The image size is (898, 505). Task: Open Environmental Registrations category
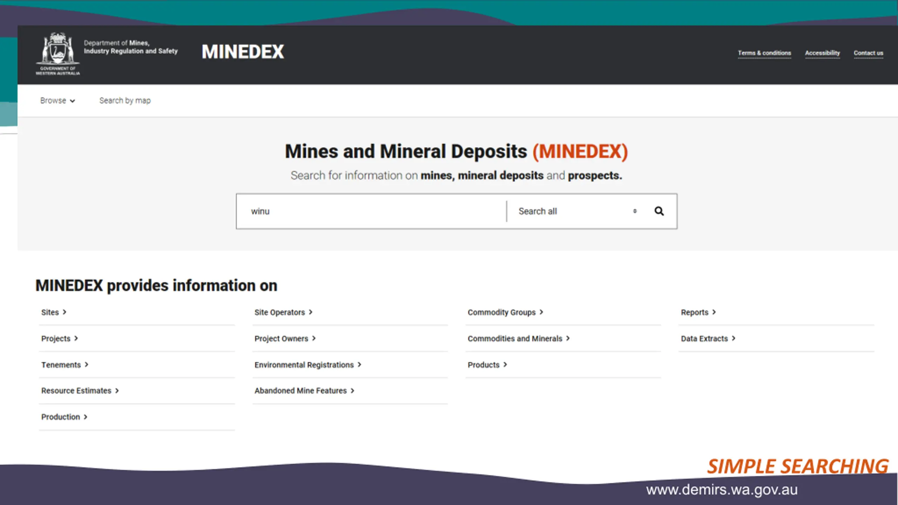click(308, 365)
